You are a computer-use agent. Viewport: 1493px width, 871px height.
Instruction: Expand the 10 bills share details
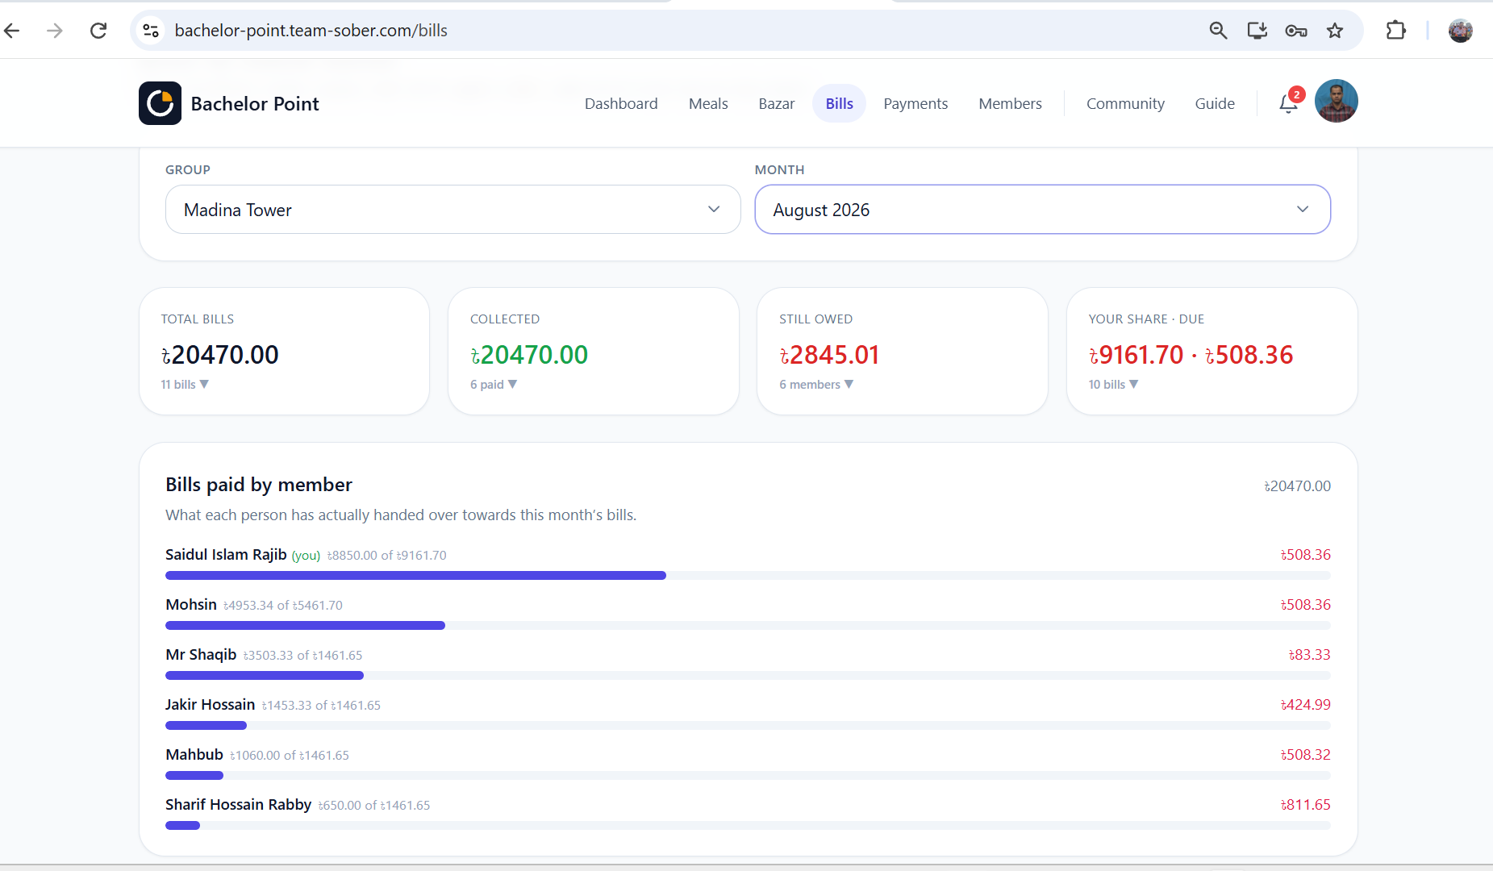[x=1113, y=385]
